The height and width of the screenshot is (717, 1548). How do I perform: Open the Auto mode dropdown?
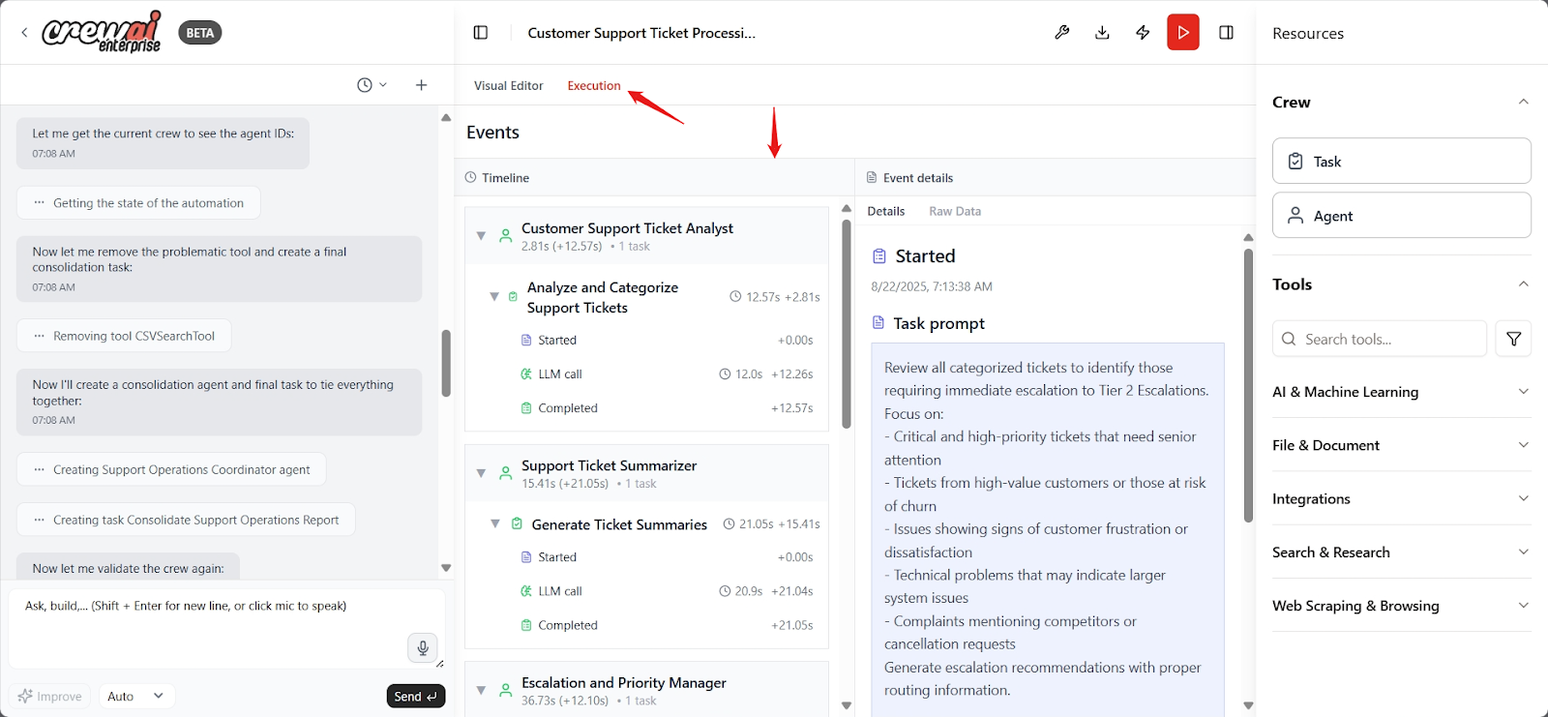(x=135, y=696)
